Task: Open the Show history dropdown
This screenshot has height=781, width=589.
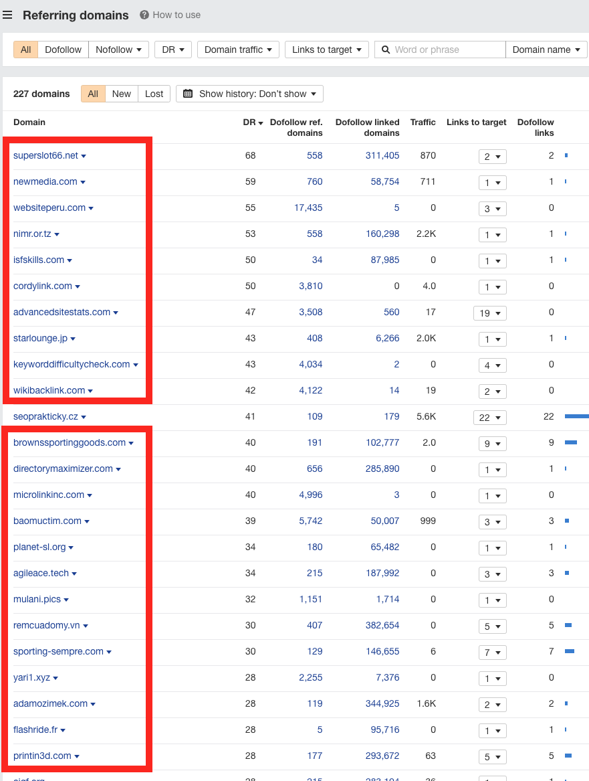Action: 250,94
